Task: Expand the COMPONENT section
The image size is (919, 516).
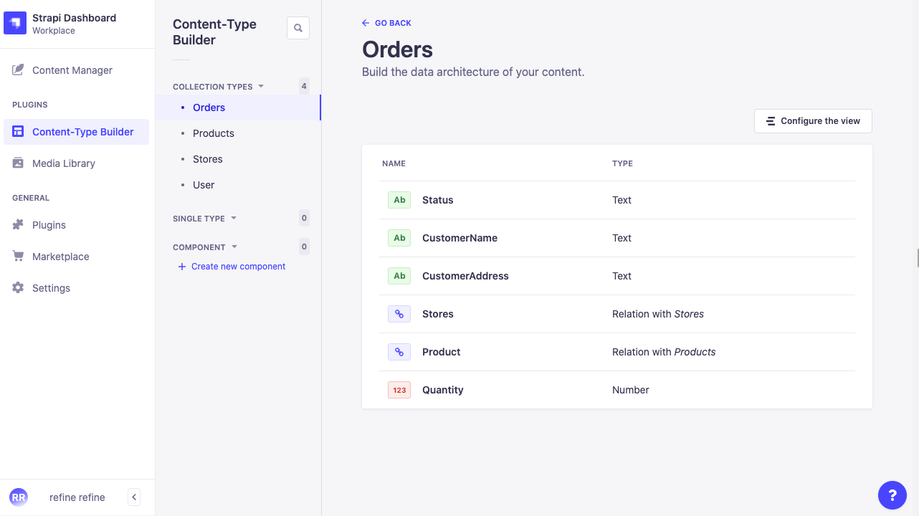Action: pos(234,247)
